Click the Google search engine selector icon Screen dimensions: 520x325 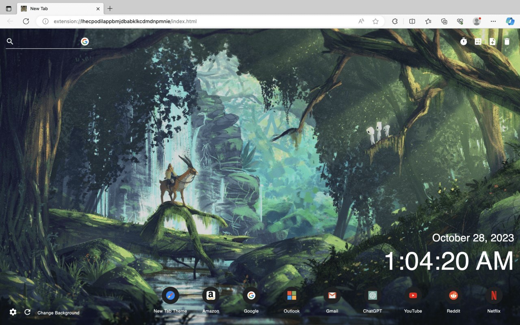[x=84, y=41]
